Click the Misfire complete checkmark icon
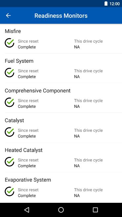This screenshot has height=217, width=122. [x=10, y=43]
